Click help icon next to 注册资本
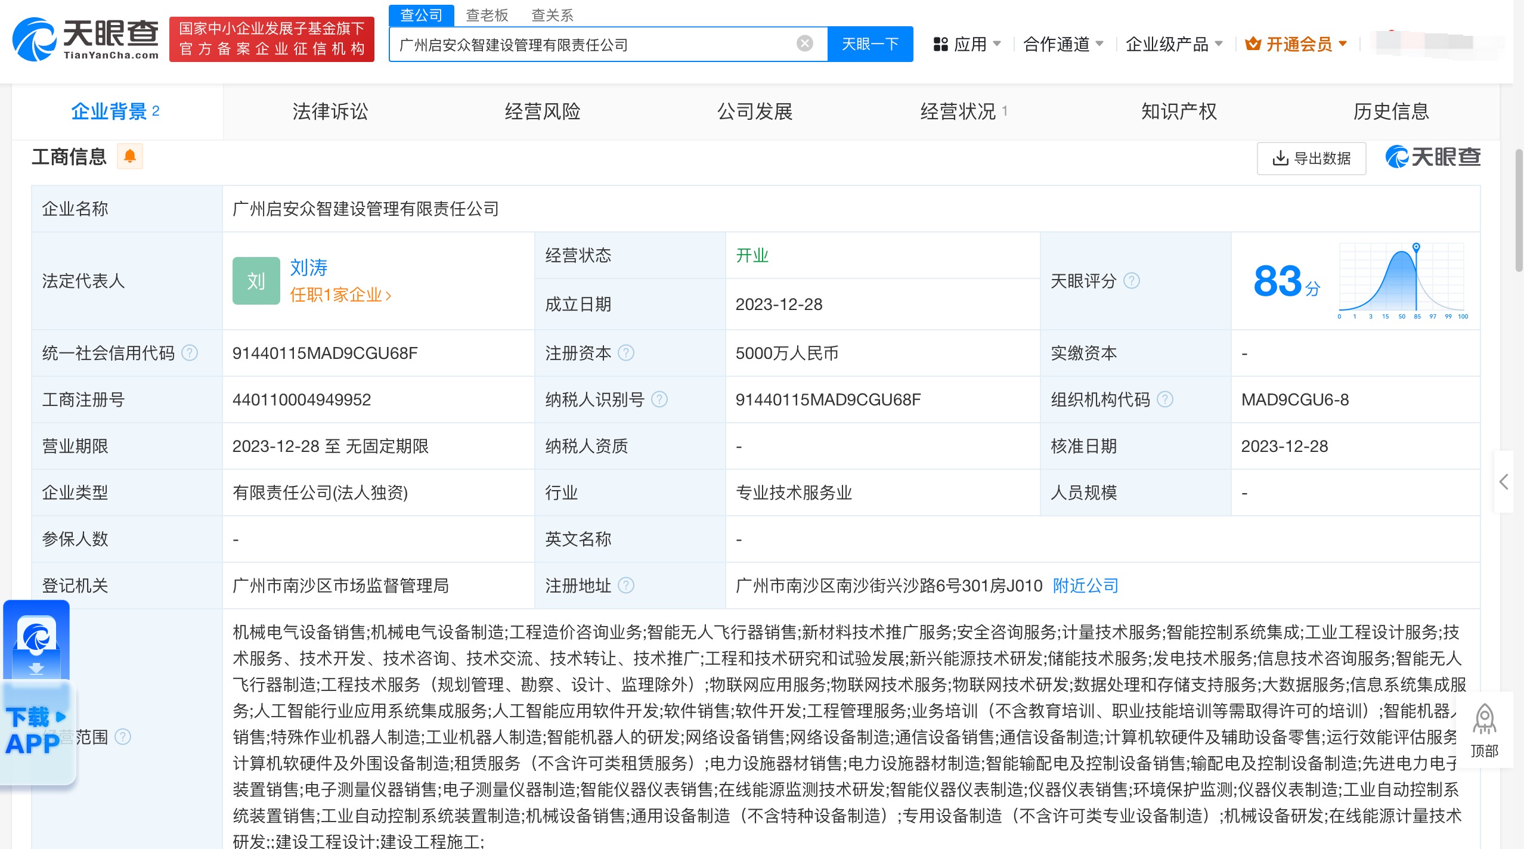Image resolution: width=1524 pixels, height=849 pixels. tap(625, 353)
